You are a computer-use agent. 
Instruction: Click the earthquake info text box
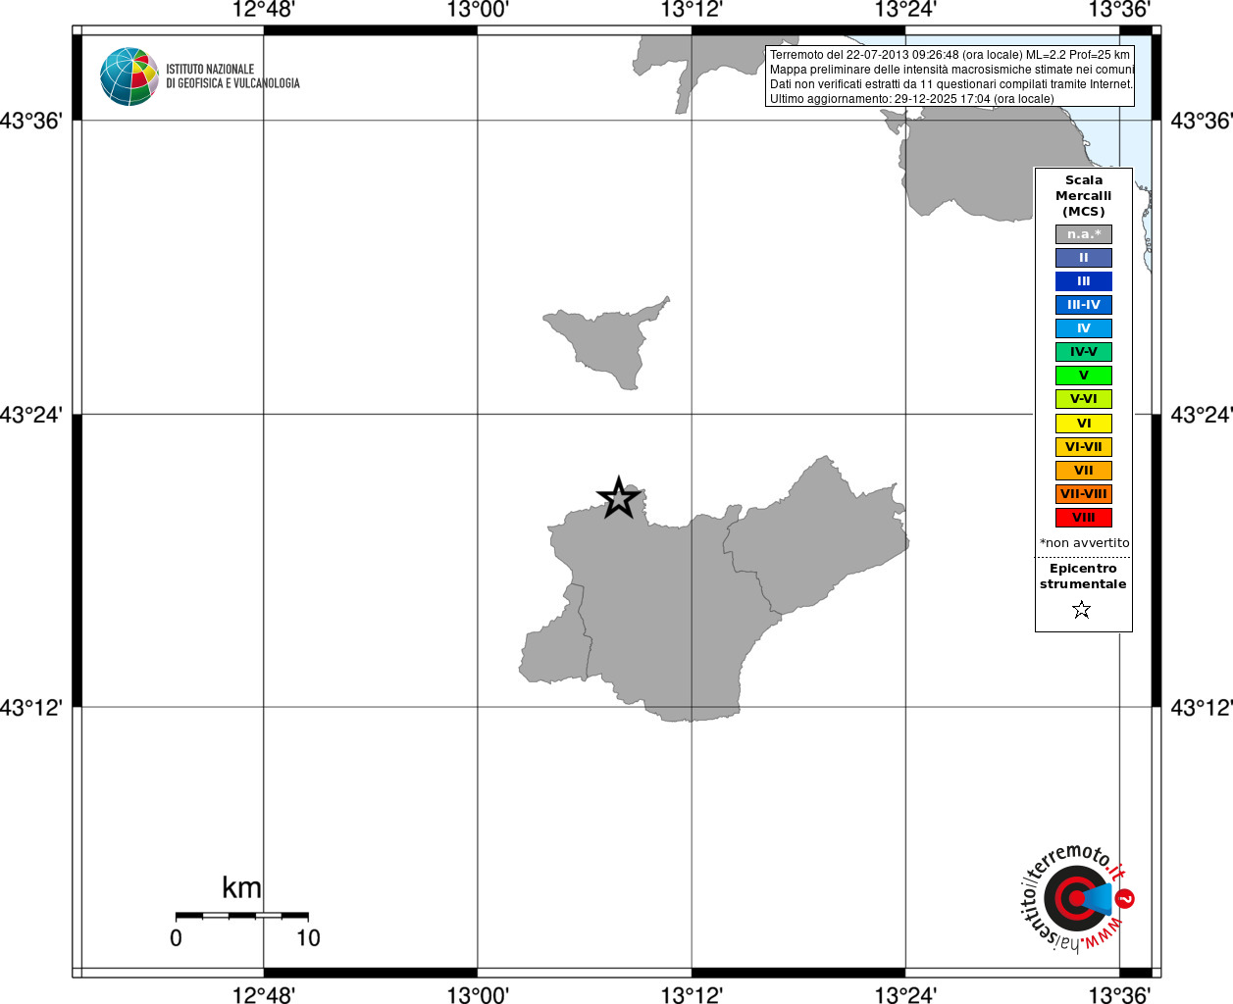click(x=950, y=76)
